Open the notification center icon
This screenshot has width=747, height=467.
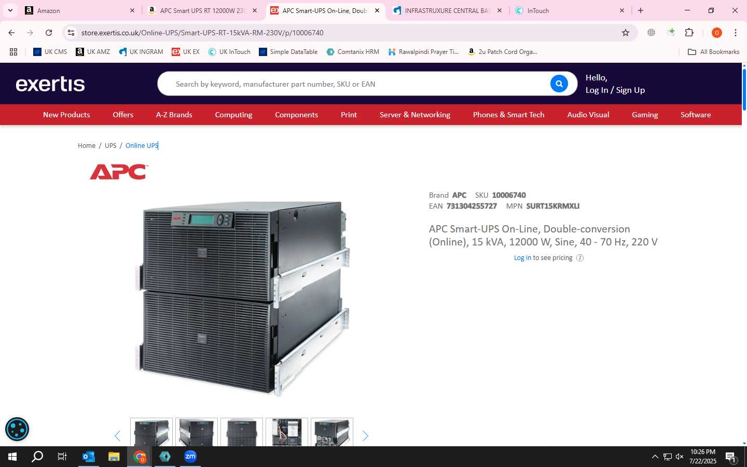click(x=731, y=457)
